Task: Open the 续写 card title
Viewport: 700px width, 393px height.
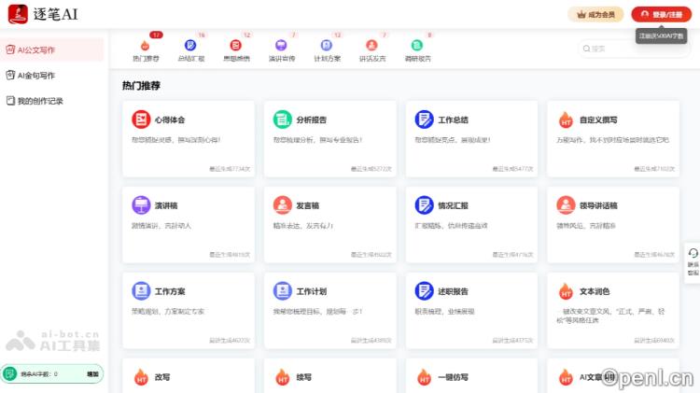Action: coord(303,377)
